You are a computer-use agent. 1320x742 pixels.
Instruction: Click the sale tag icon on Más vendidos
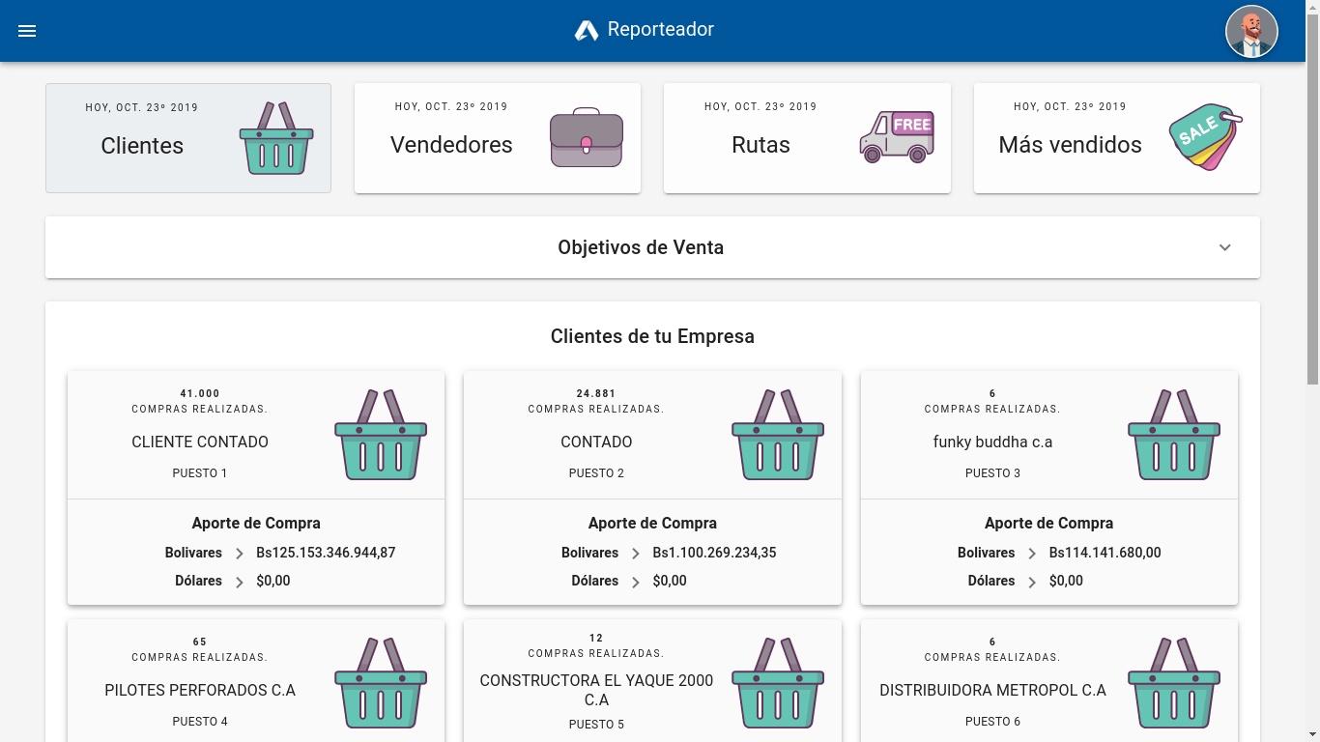(1206, 137)
